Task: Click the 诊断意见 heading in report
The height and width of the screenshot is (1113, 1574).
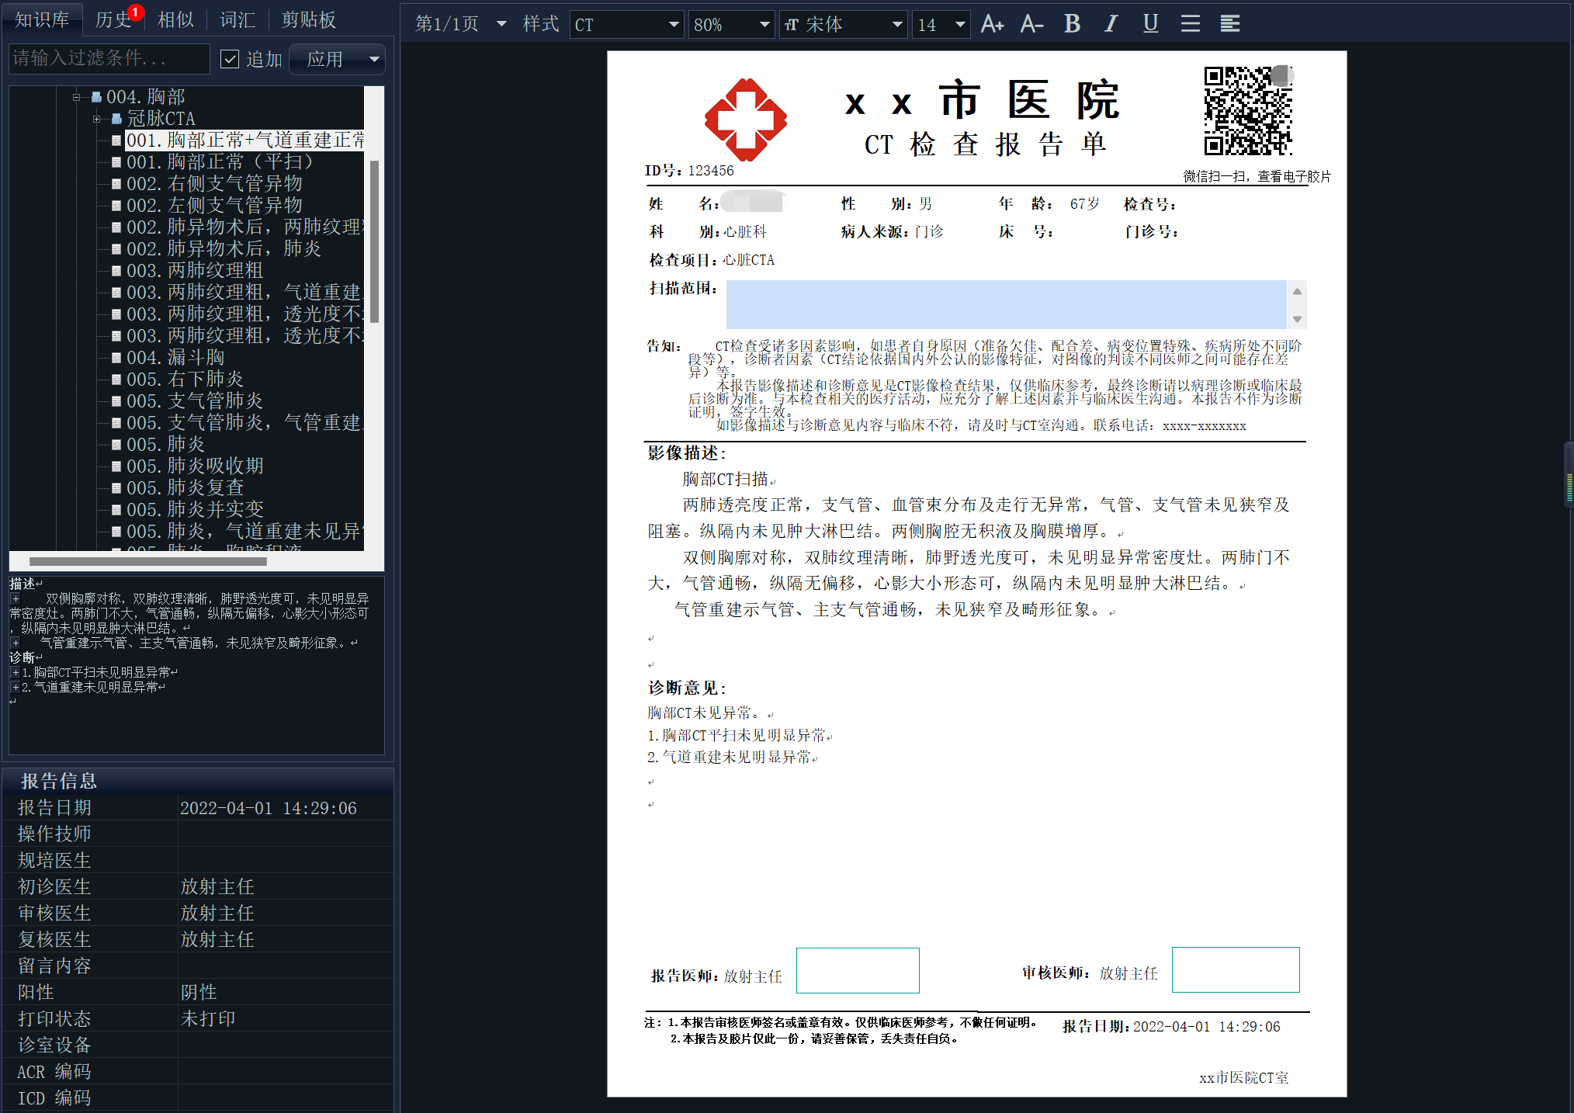Action: pos(687,688)
